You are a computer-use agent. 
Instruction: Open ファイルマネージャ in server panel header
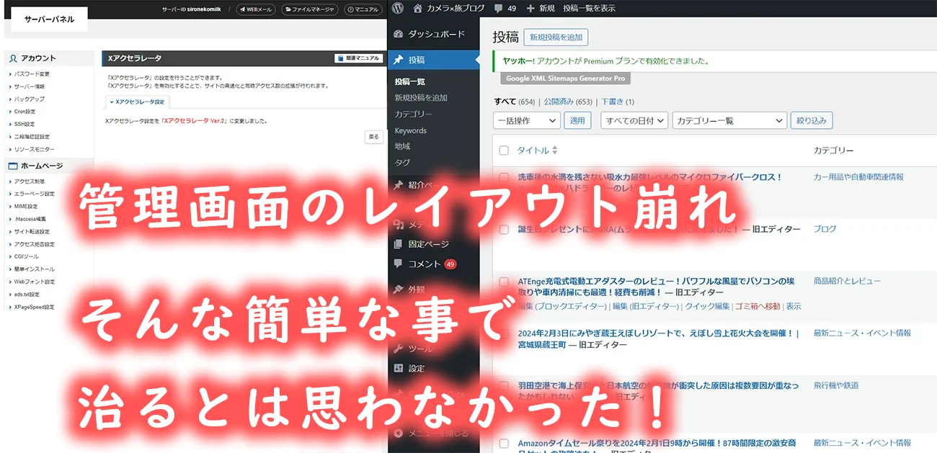309,9
